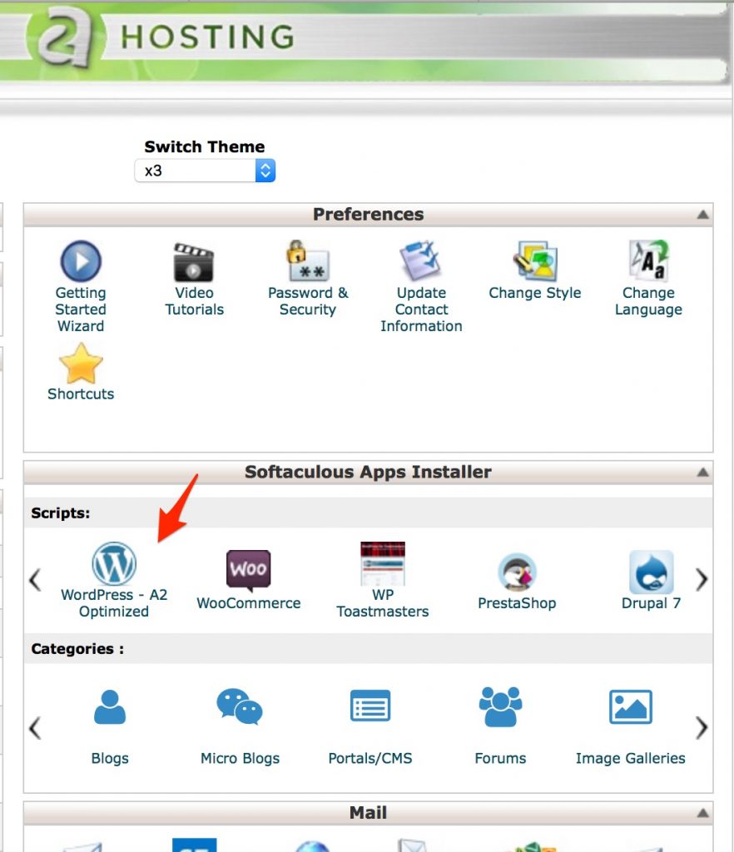734x852 pixels.
Task: Click the Shortcuts link text
Action: (81, 394)
